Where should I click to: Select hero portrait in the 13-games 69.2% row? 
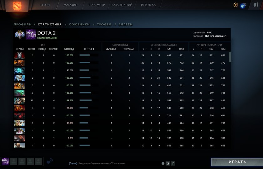pyautogui.click(x=19, y=100)
